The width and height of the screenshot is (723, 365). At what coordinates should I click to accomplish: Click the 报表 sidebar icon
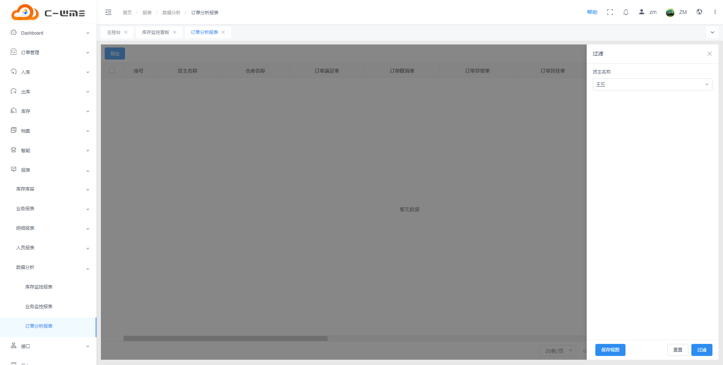(14, 170)
